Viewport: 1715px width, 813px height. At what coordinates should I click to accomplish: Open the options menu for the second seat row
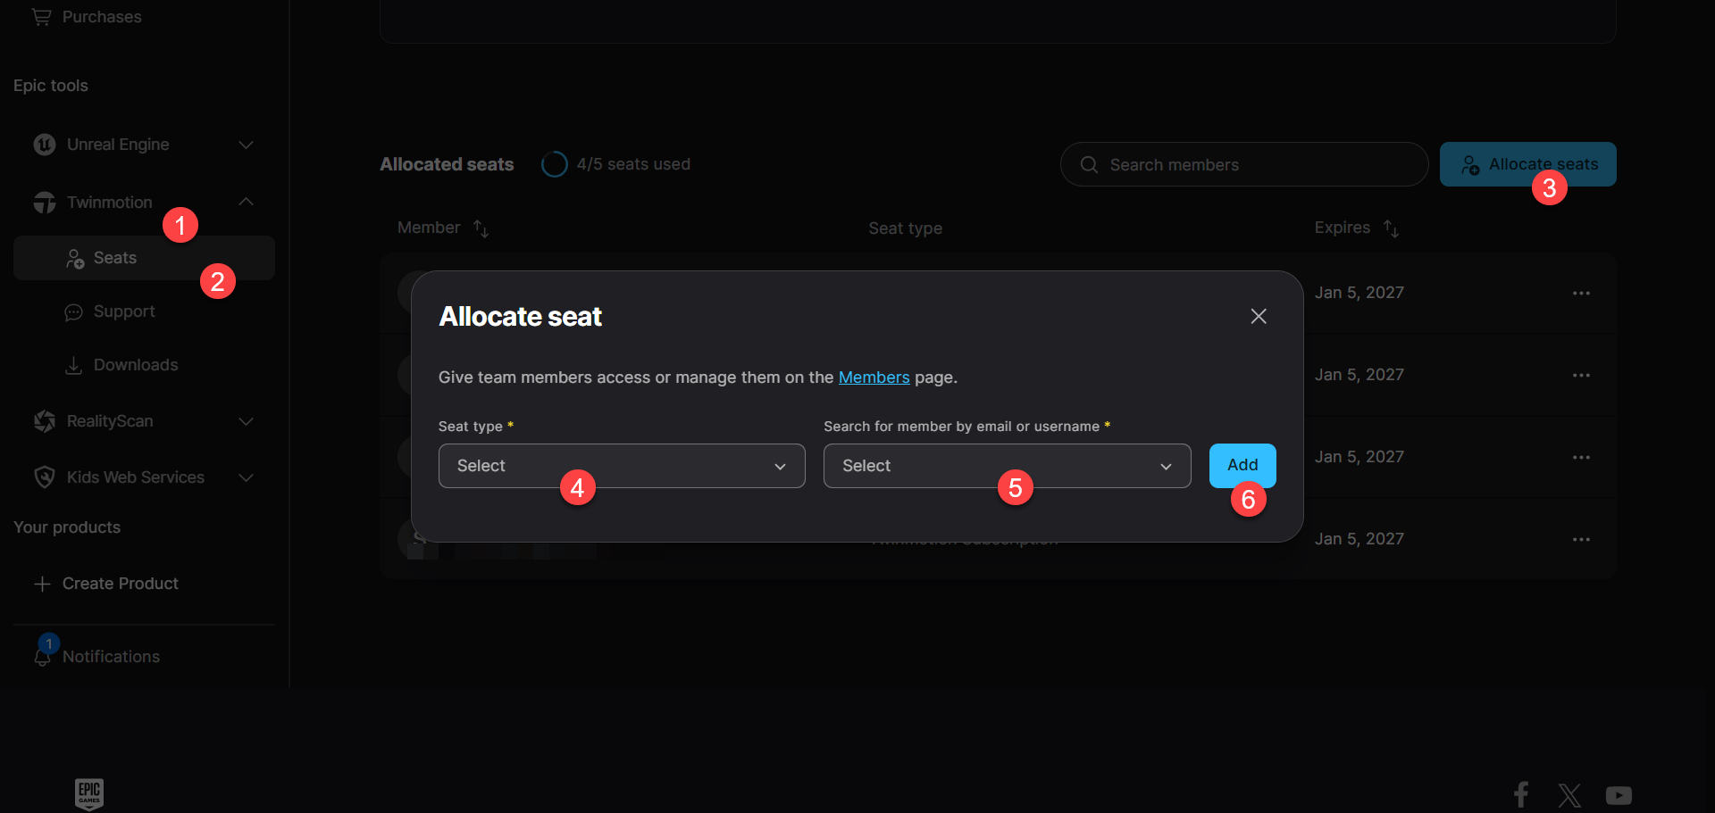click(x=1581, y=376)
